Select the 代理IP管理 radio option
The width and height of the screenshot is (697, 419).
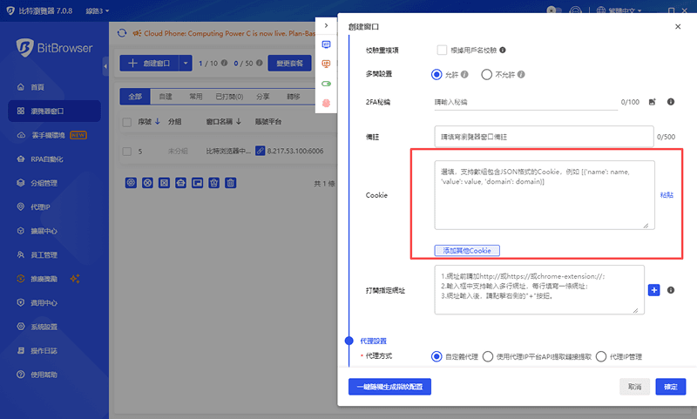(602, 356)
